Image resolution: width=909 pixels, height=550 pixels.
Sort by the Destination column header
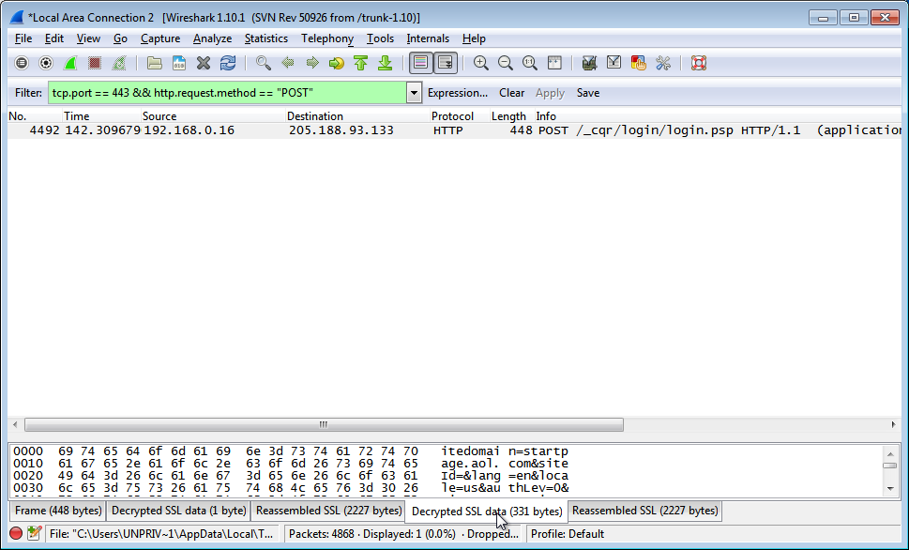357,116
